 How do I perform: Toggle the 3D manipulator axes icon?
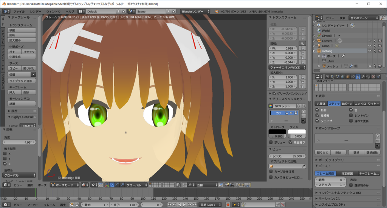click(x=107, y=185)
